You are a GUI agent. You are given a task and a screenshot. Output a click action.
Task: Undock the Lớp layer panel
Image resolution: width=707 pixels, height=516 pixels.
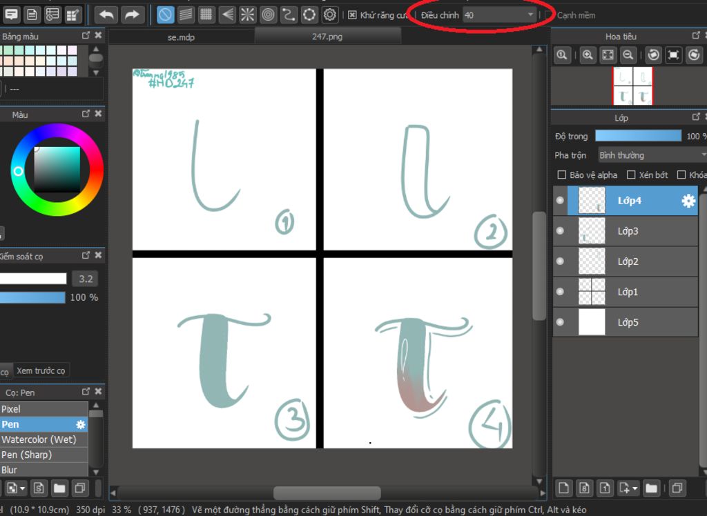pyautogui.click(x=696, y=117)
